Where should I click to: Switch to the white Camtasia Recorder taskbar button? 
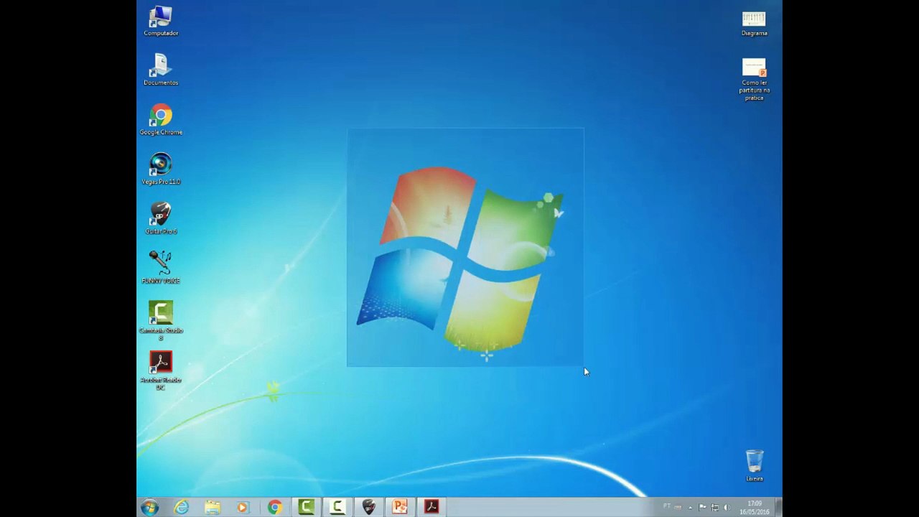click(x=337, y=507)
